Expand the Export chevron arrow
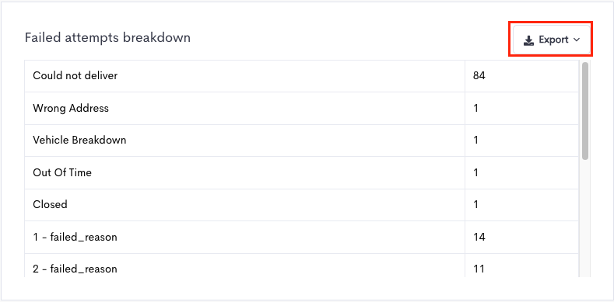This screenshot has height=302, width=614. coord(576,40)
